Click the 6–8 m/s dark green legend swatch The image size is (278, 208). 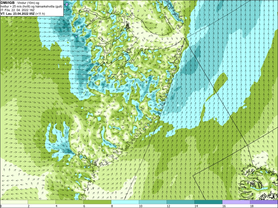point(97,202)
